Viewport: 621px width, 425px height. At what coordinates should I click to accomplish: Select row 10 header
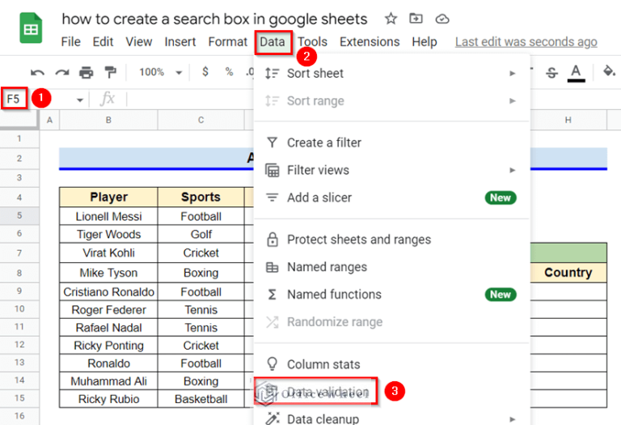coord(19,309)
